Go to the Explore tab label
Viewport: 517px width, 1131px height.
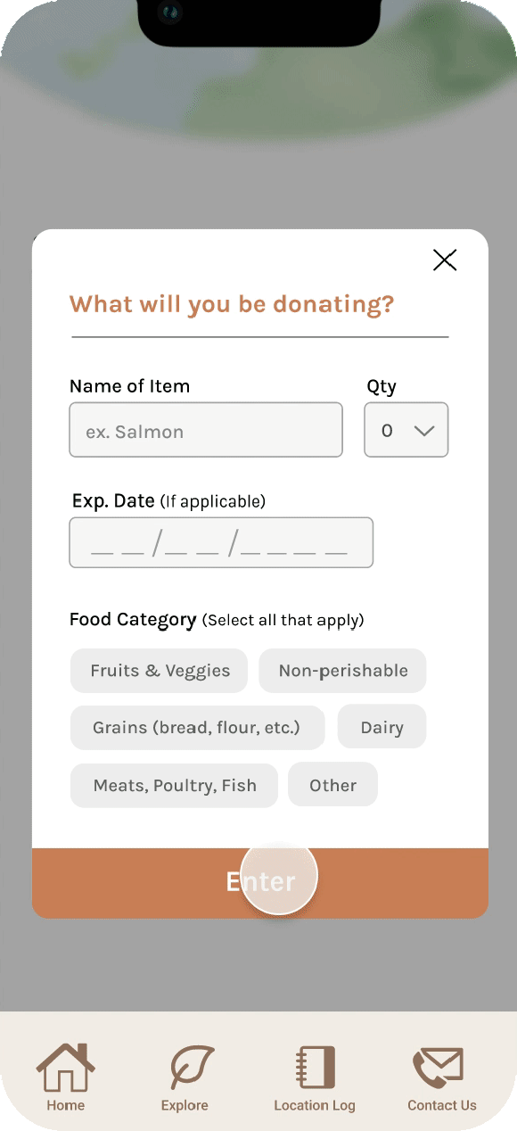(x=185, y=1105)
